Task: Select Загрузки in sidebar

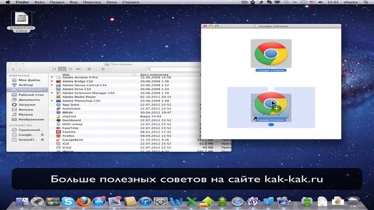Action: pos(27,104)
